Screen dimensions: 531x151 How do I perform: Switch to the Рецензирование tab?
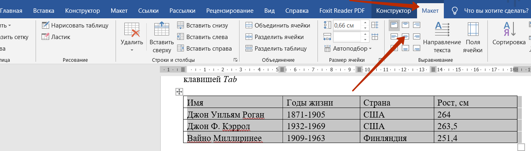(x=230, y=10)
